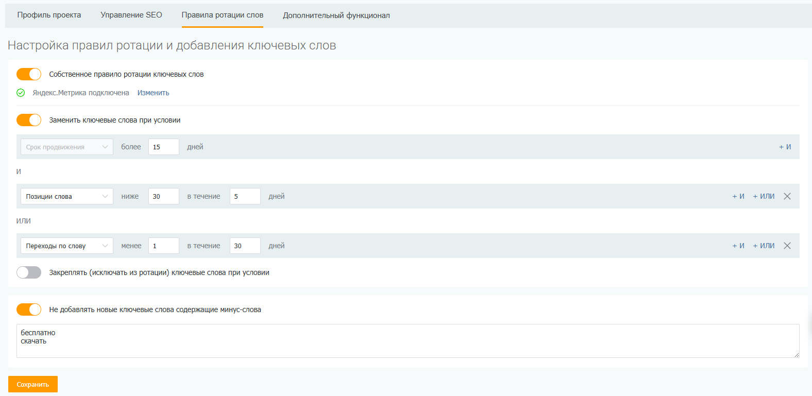Click the 'Изменить' link next to Яндекс.Метрика

point(153,93)
